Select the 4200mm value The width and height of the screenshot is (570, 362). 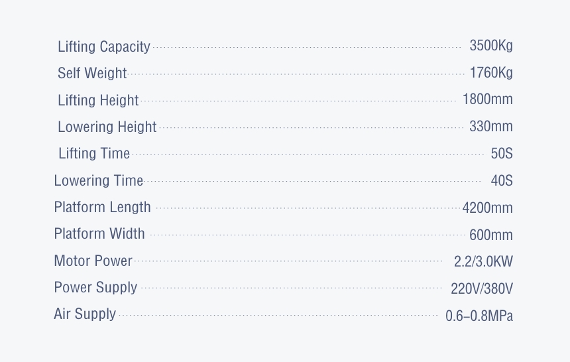487,208
